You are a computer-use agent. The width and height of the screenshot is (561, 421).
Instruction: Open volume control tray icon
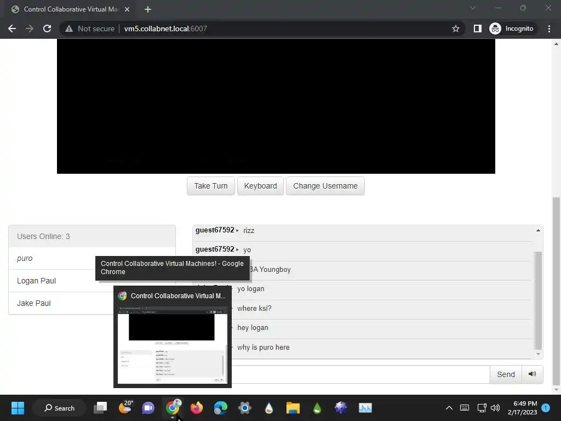pyautogui.click(x=495, y=408)
